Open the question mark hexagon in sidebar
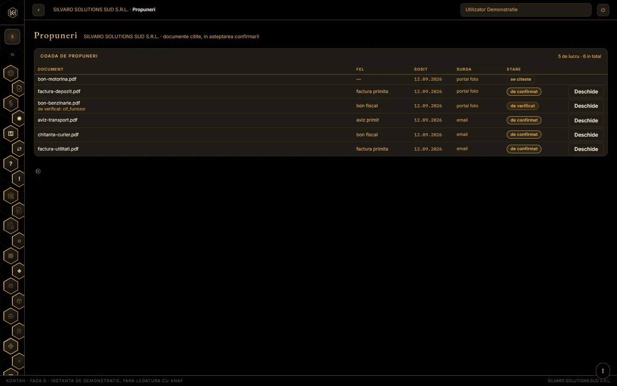This screenshot has height=386, width=617. coord(11,164)
